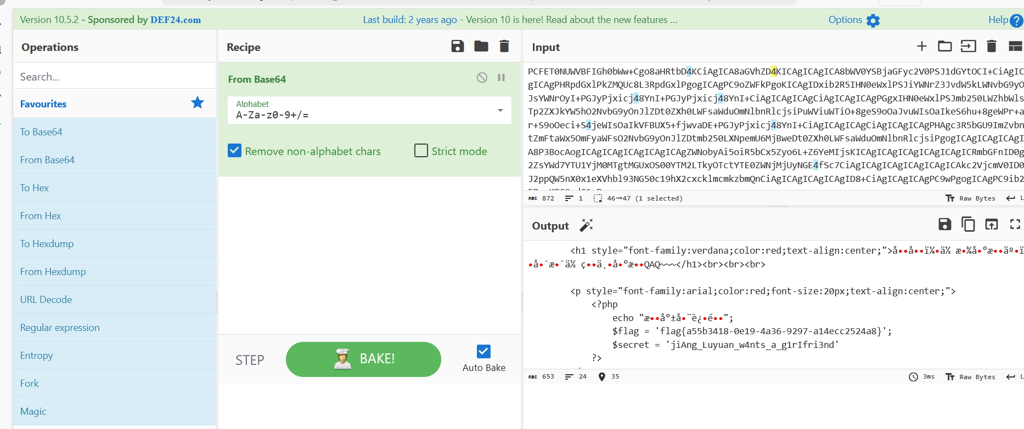The height and width of the screenshot is (429, 1024).
Task: Toggle the Auto Bake checkbox
Action: coord(483,351)
